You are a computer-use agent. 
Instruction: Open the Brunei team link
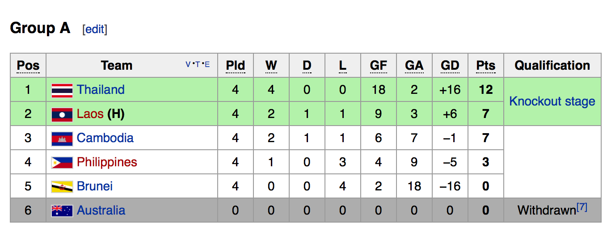(95, 186)
